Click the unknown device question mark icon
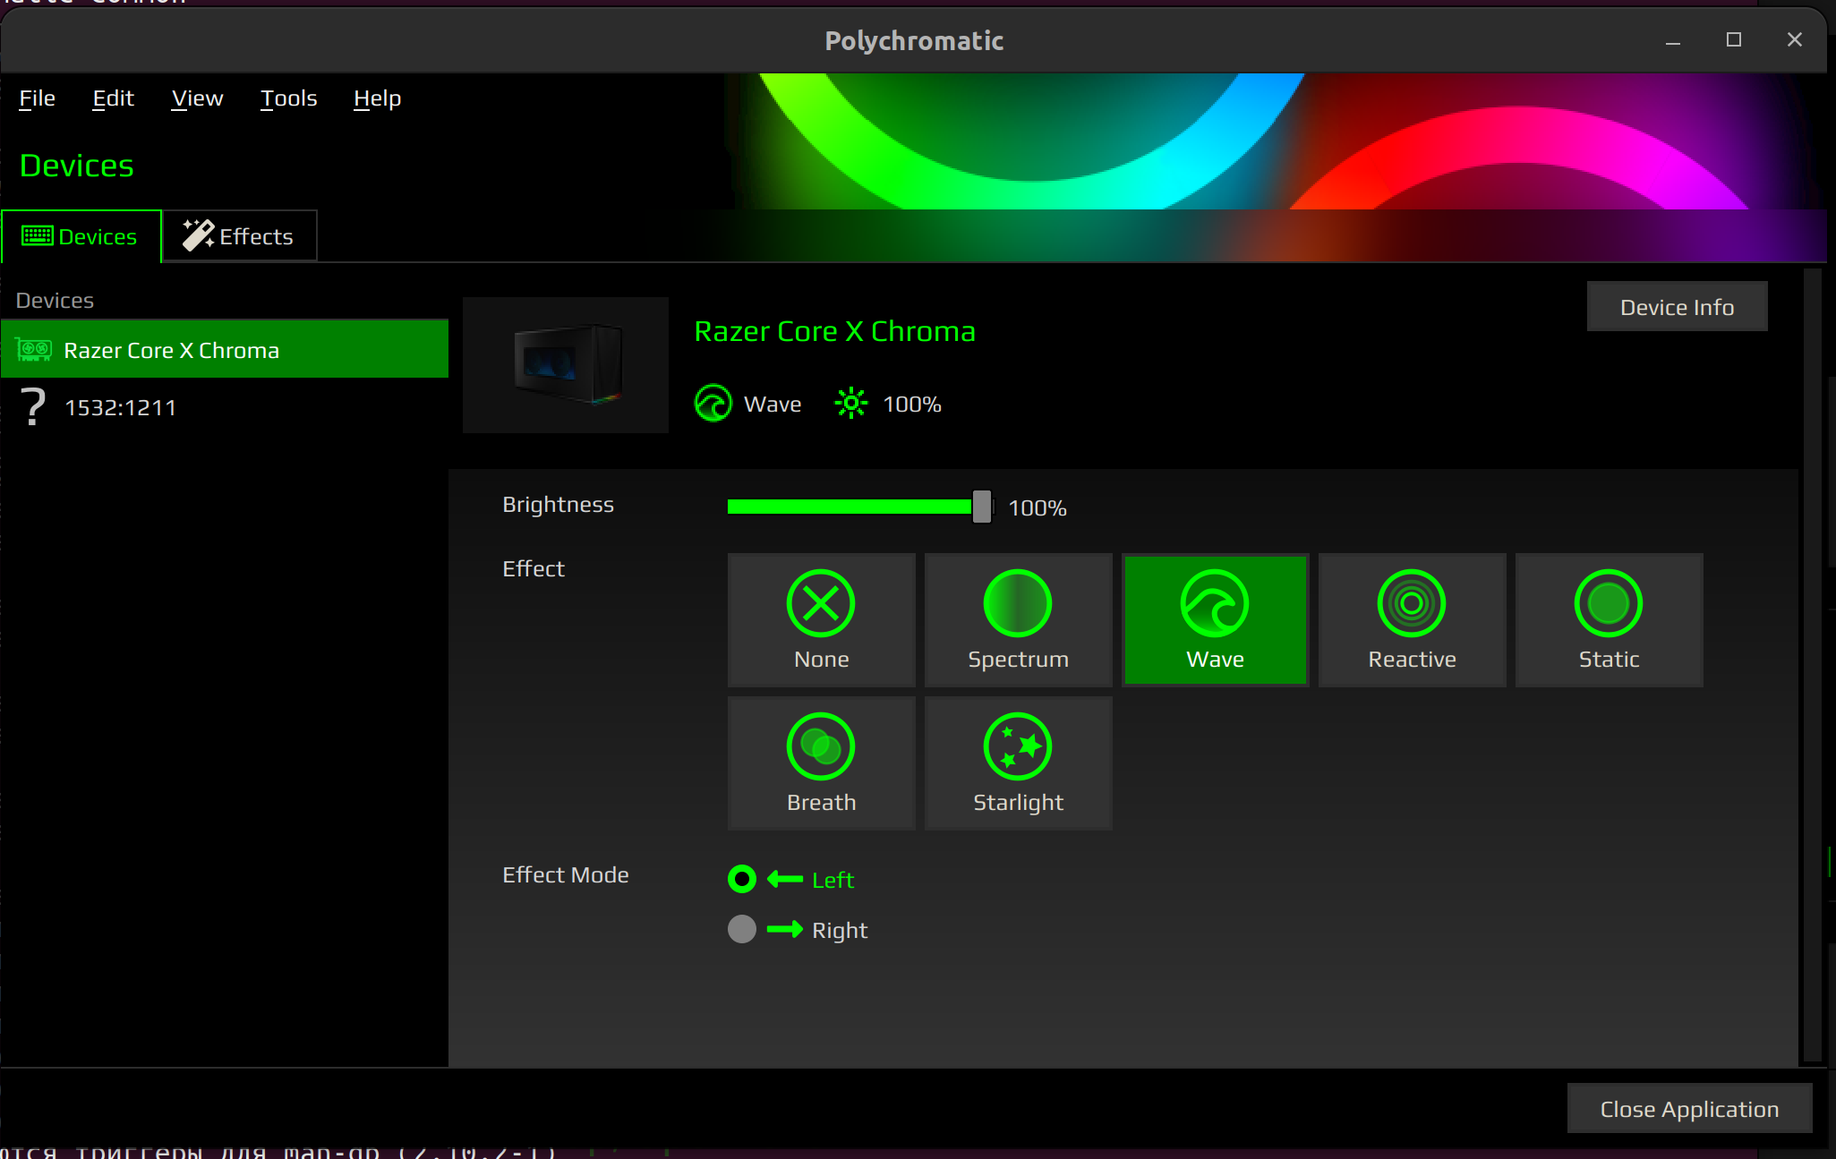 click(x=33, y=407)
